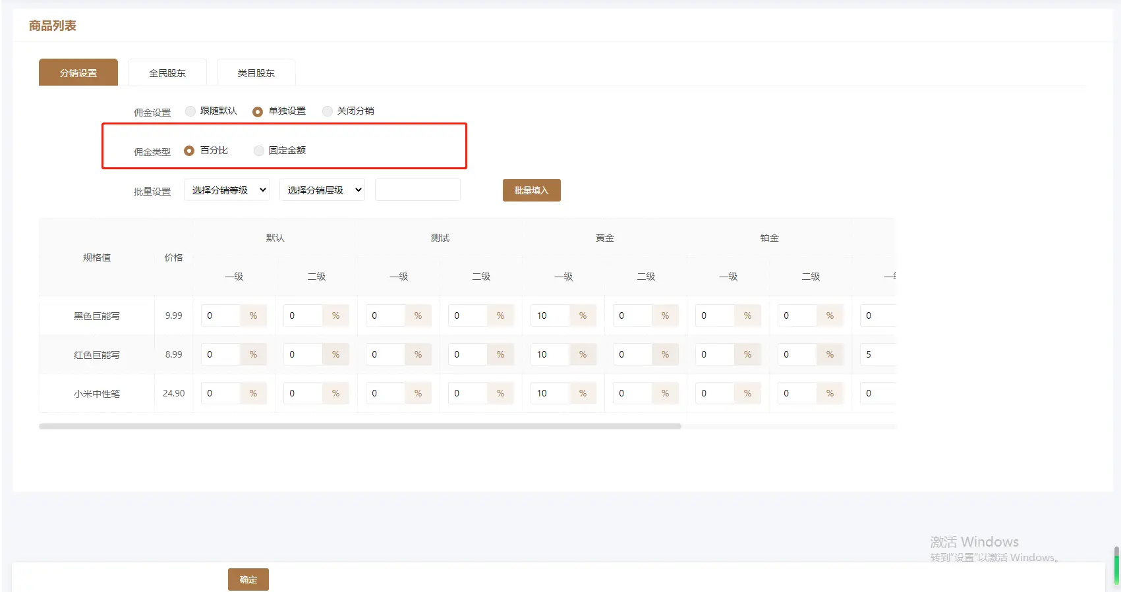1121x592 pixels.
Task: Open the 类目股东 tab
Action: point(256,73)
